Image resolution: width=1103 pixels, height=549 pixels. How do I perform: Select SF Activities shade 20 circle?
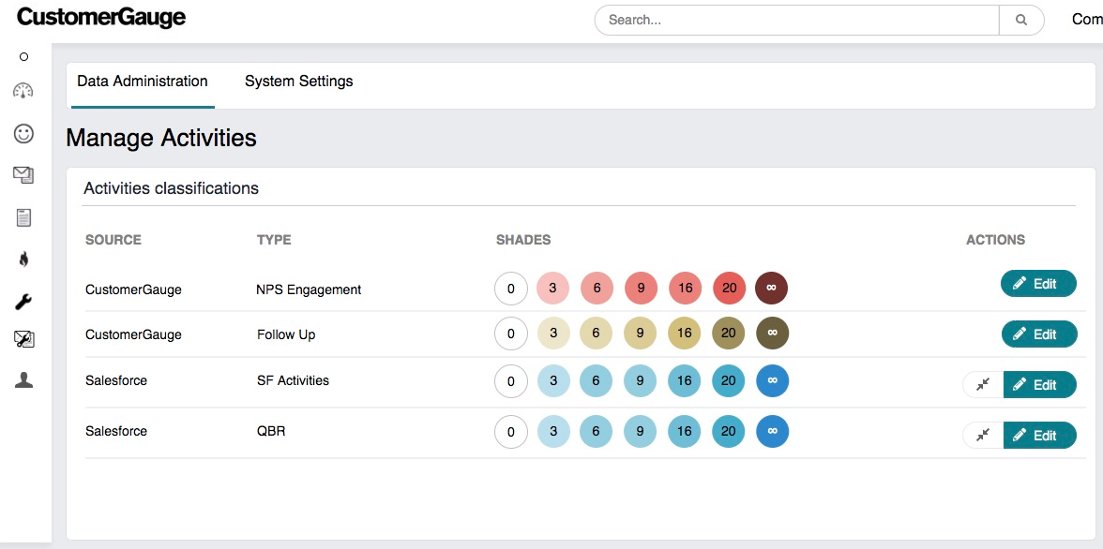[x=729, y=381]
